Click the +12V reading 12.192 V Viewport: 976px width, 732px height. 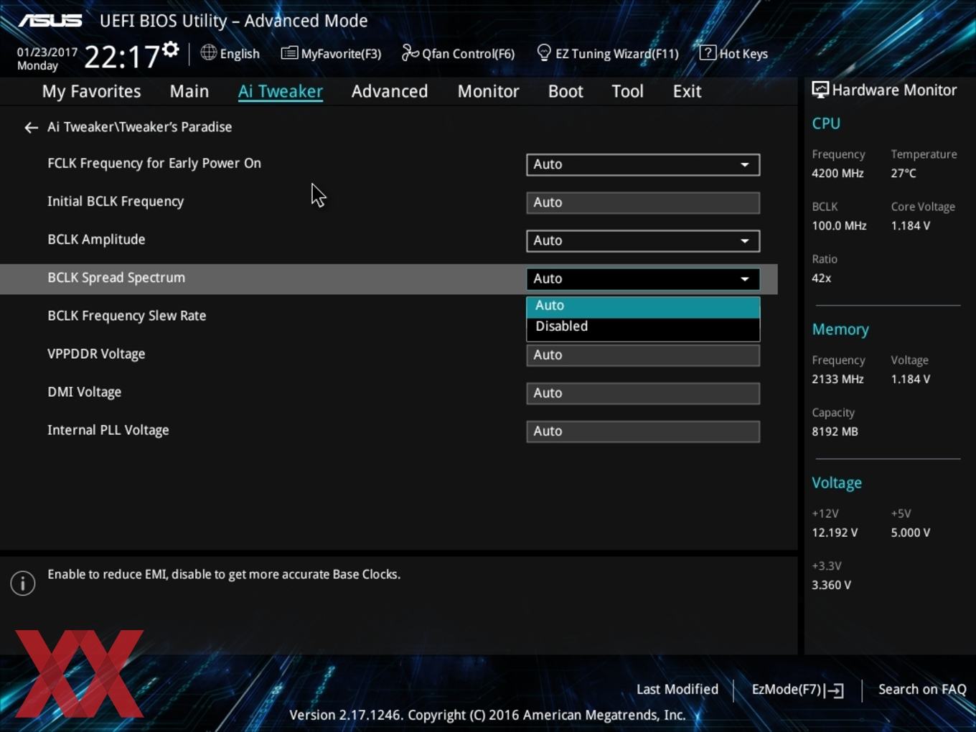835,532
